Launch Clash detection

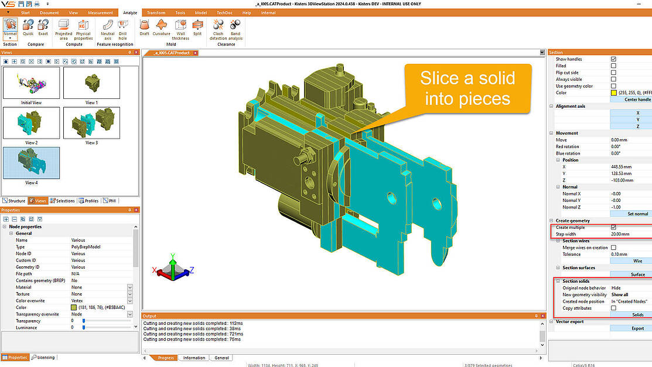(218, 29)
